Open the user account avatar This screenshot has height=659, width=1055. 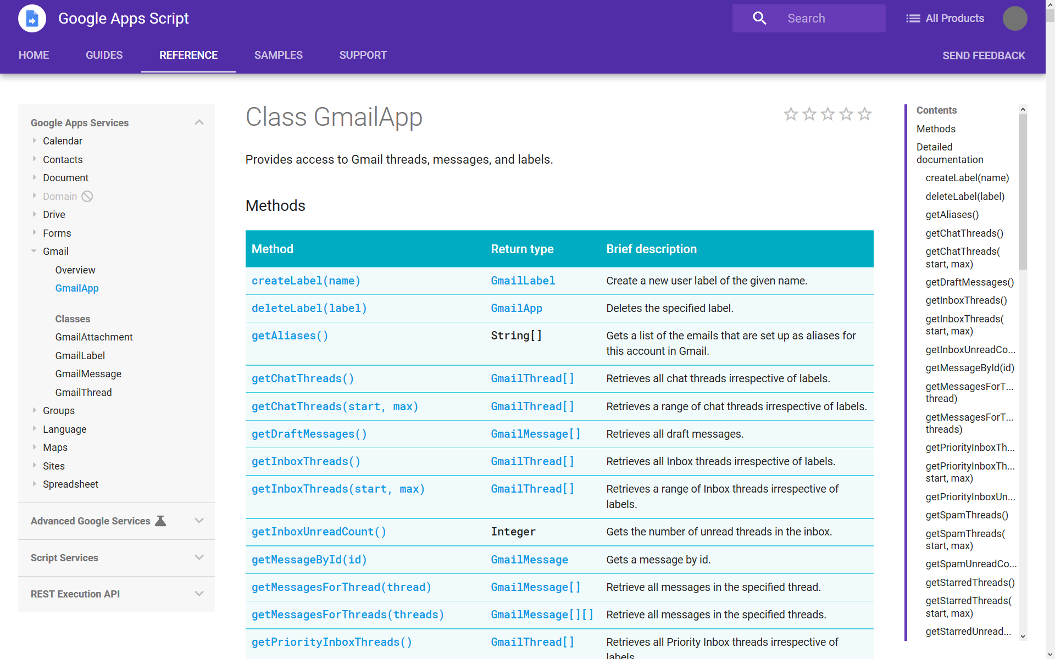(x=1014, y=19)
